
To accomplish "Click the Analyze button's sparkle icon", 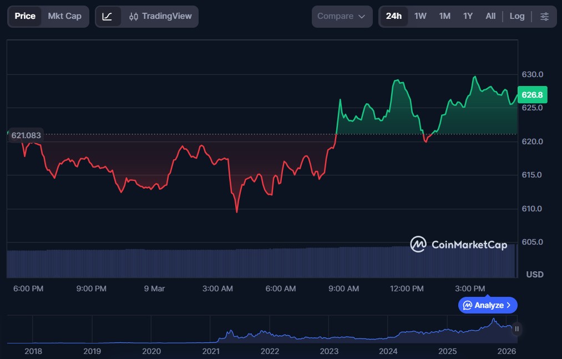I will [x=468, y=305].
